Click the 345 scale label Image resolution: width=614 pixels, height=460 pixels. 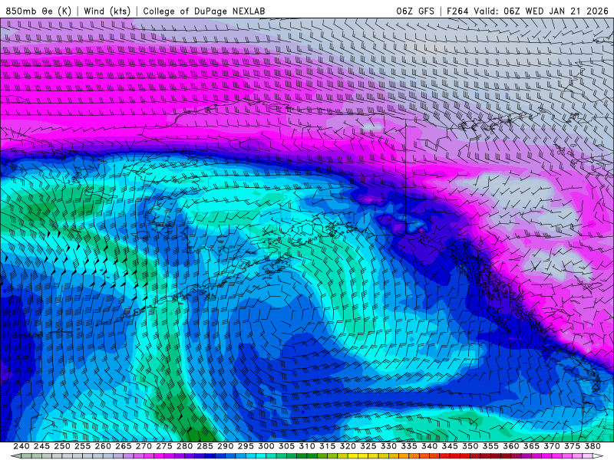(450, 446)
